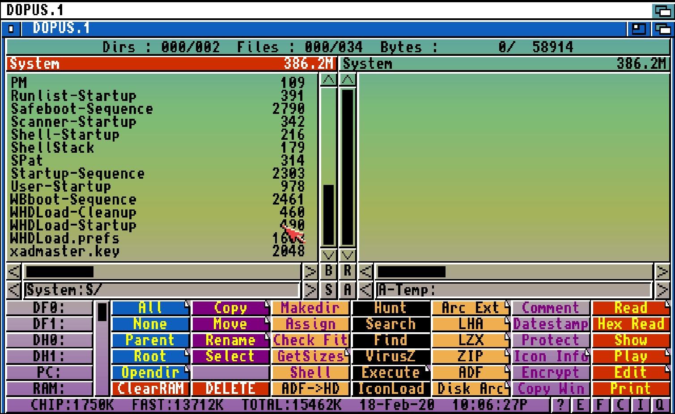Select the RAM: drive button

[49, 388]
